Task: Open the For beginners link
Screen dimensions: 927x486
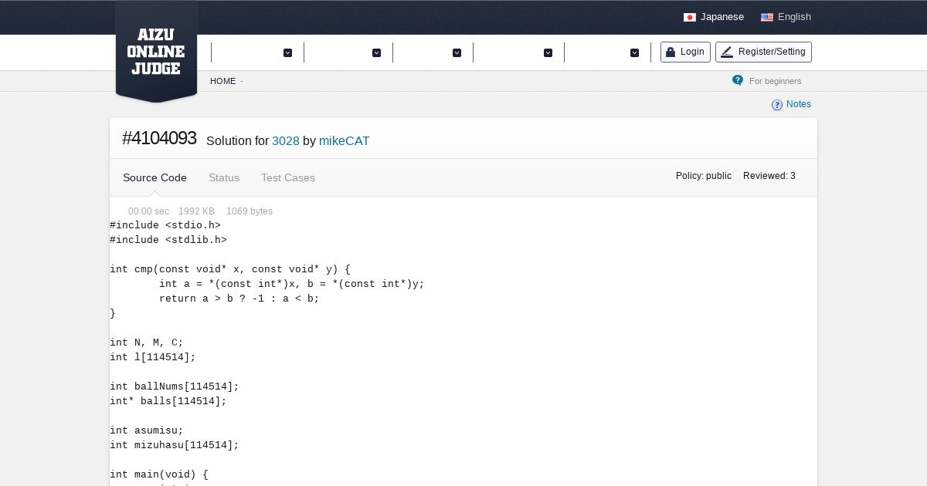Action: (x=775, y=81)
